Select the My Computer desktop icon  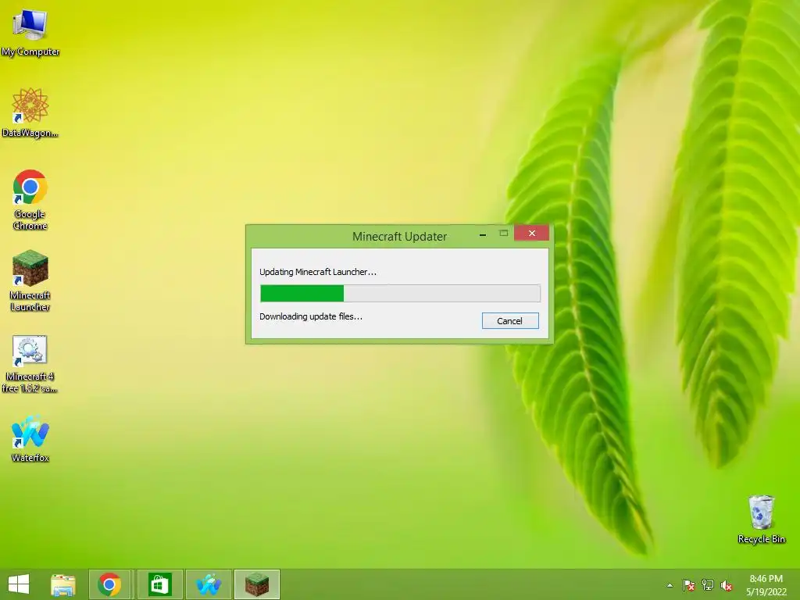coord(30,33)
